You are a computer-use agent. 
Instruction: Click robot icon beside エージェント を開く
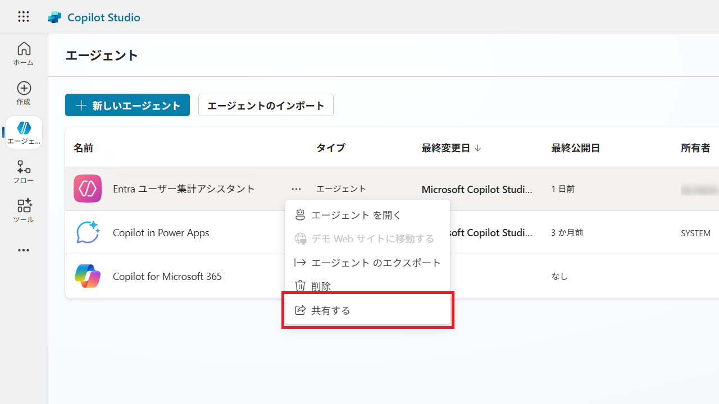click(x=301, y=215)
